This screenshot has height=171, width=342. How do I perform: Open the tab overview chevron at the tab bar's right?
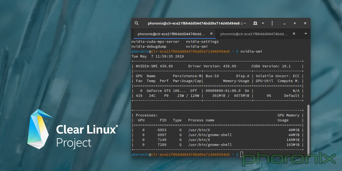pos(305,34)
